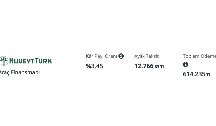
Task: Click the ,63 decimal part of installment
Action: tap(156, 67)
